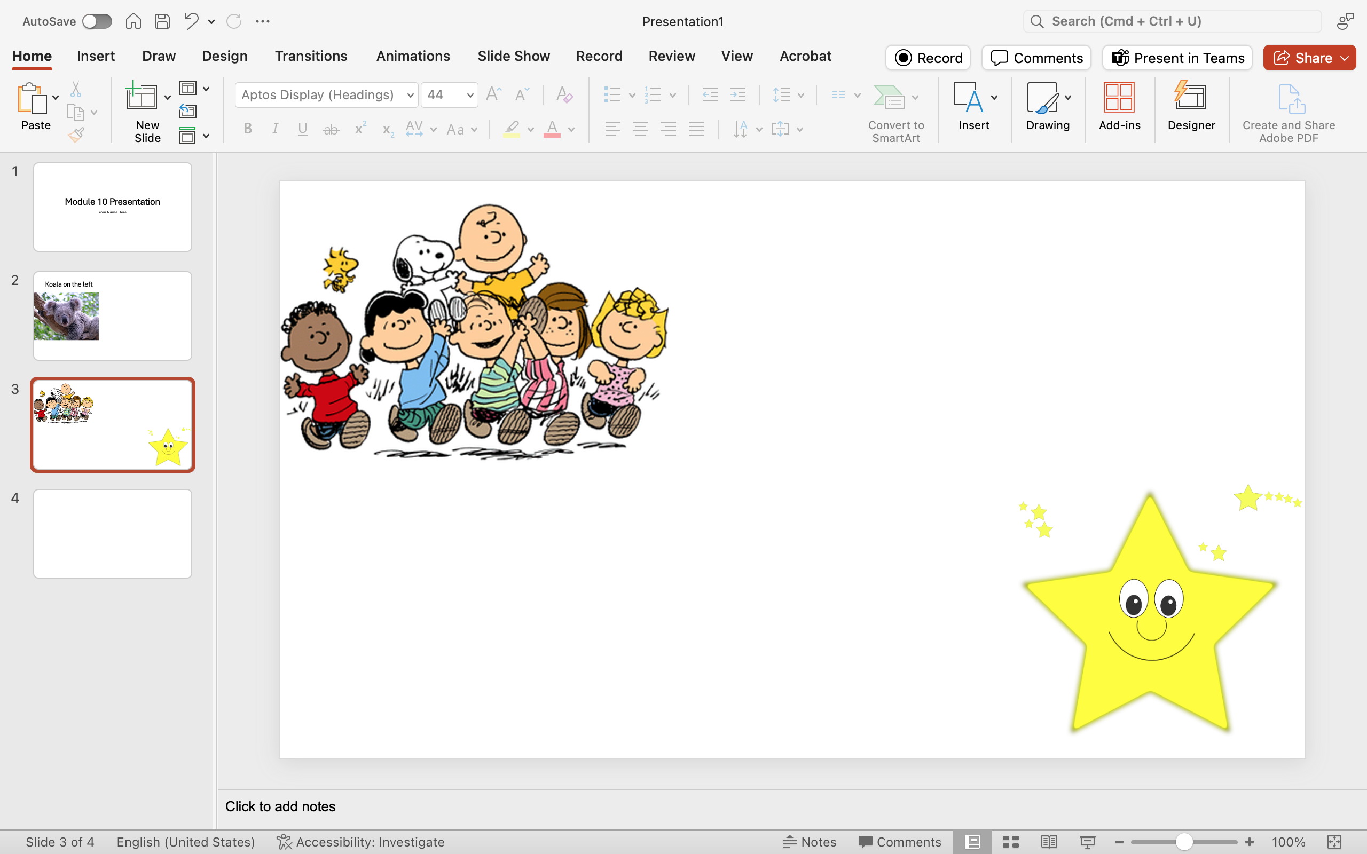Screen dimensions: 1367x854
Task: Clear all formatting with the eraser A
Action: click(564, 94)
